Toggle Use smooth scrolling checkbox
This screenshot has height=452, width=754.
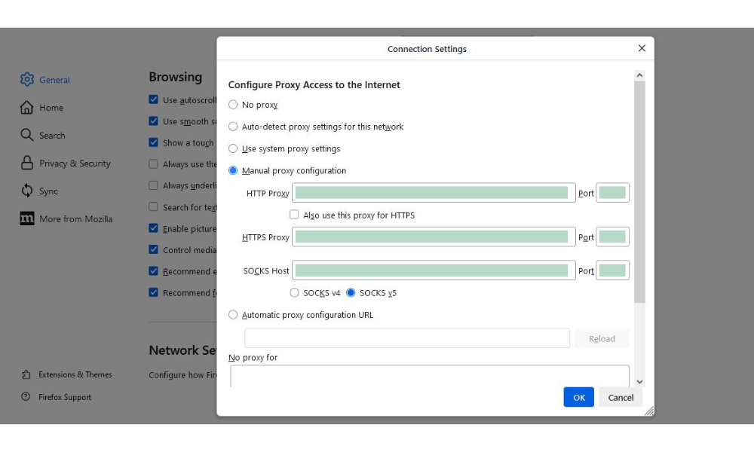153,121
